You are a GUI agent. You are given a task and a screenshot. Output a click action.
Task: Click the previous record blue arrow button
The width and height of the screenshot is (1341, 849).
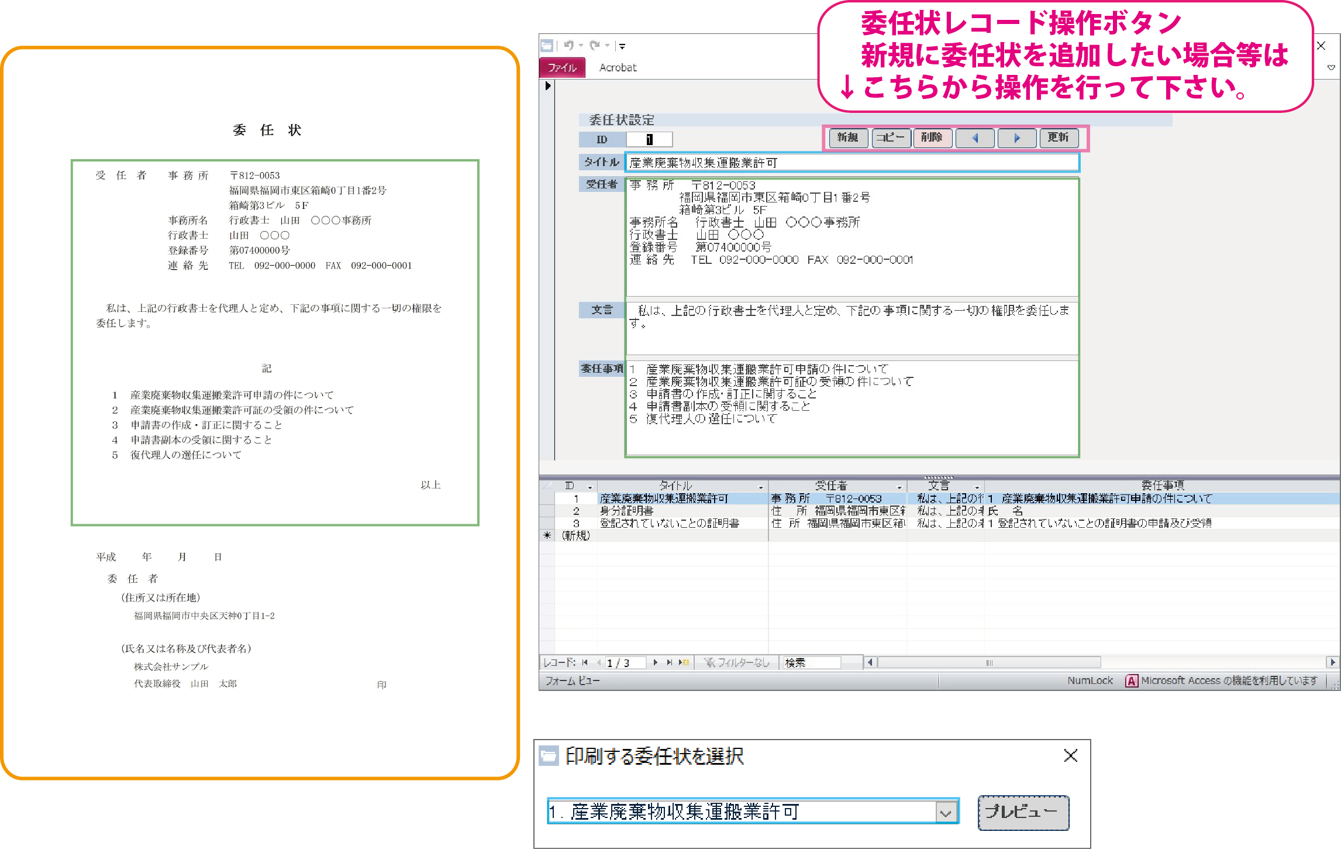975,138
